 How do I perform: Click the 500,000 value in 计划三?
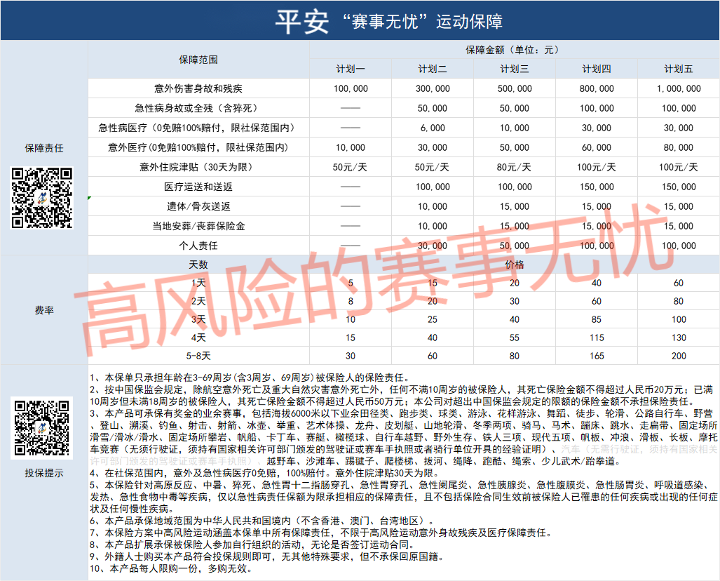coord(515,88)
